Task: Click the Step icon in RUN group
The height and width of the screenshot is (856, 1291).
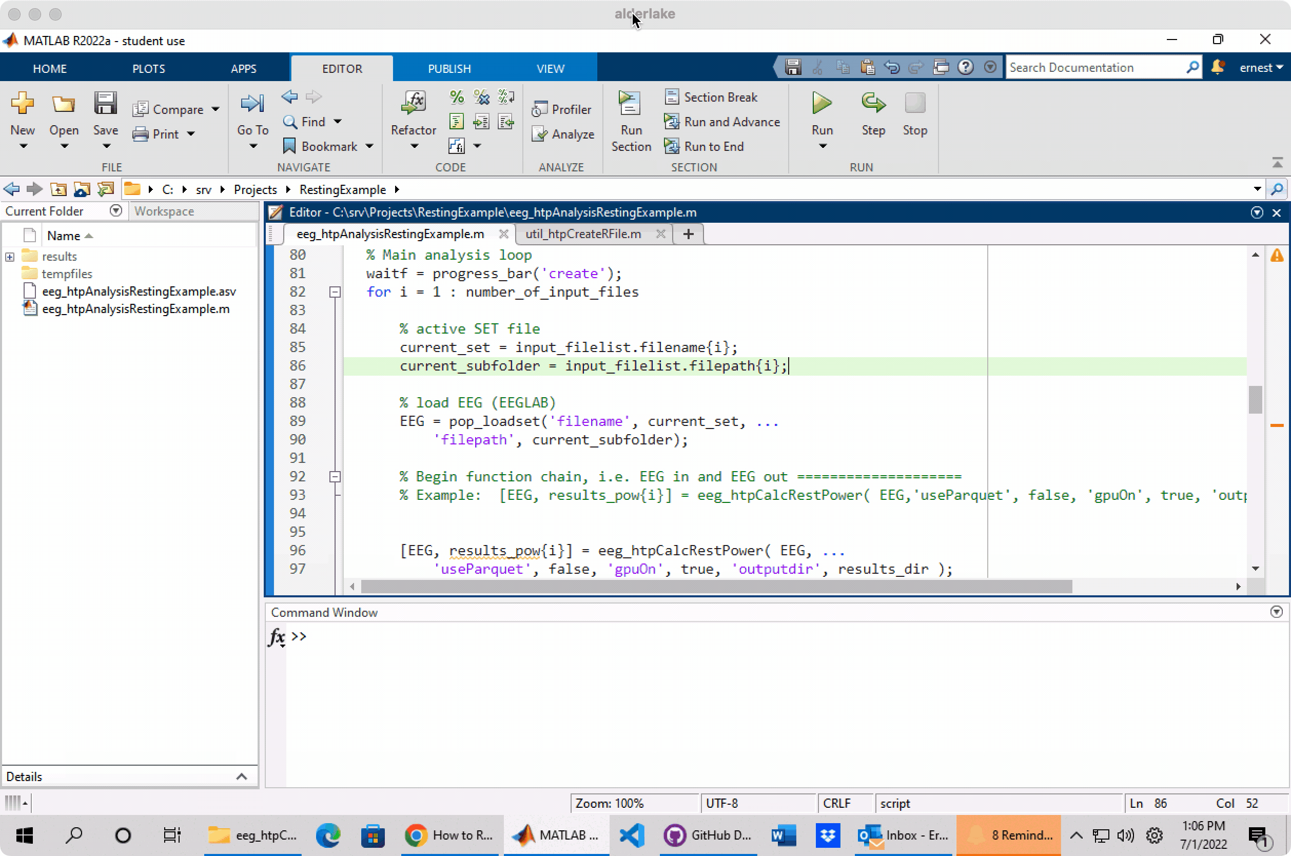Action: [873, 103]
